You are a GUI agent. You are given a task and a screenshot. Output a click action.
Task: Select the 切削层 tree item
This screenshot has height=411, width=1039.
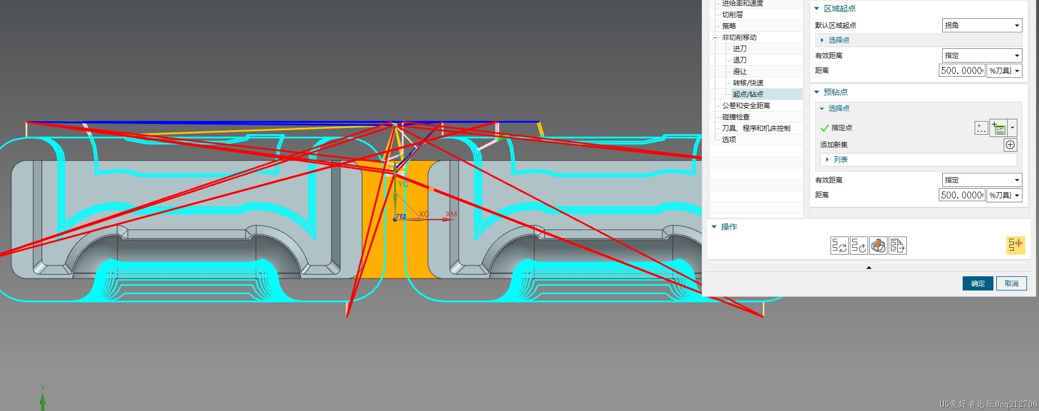tap(733, 15)
